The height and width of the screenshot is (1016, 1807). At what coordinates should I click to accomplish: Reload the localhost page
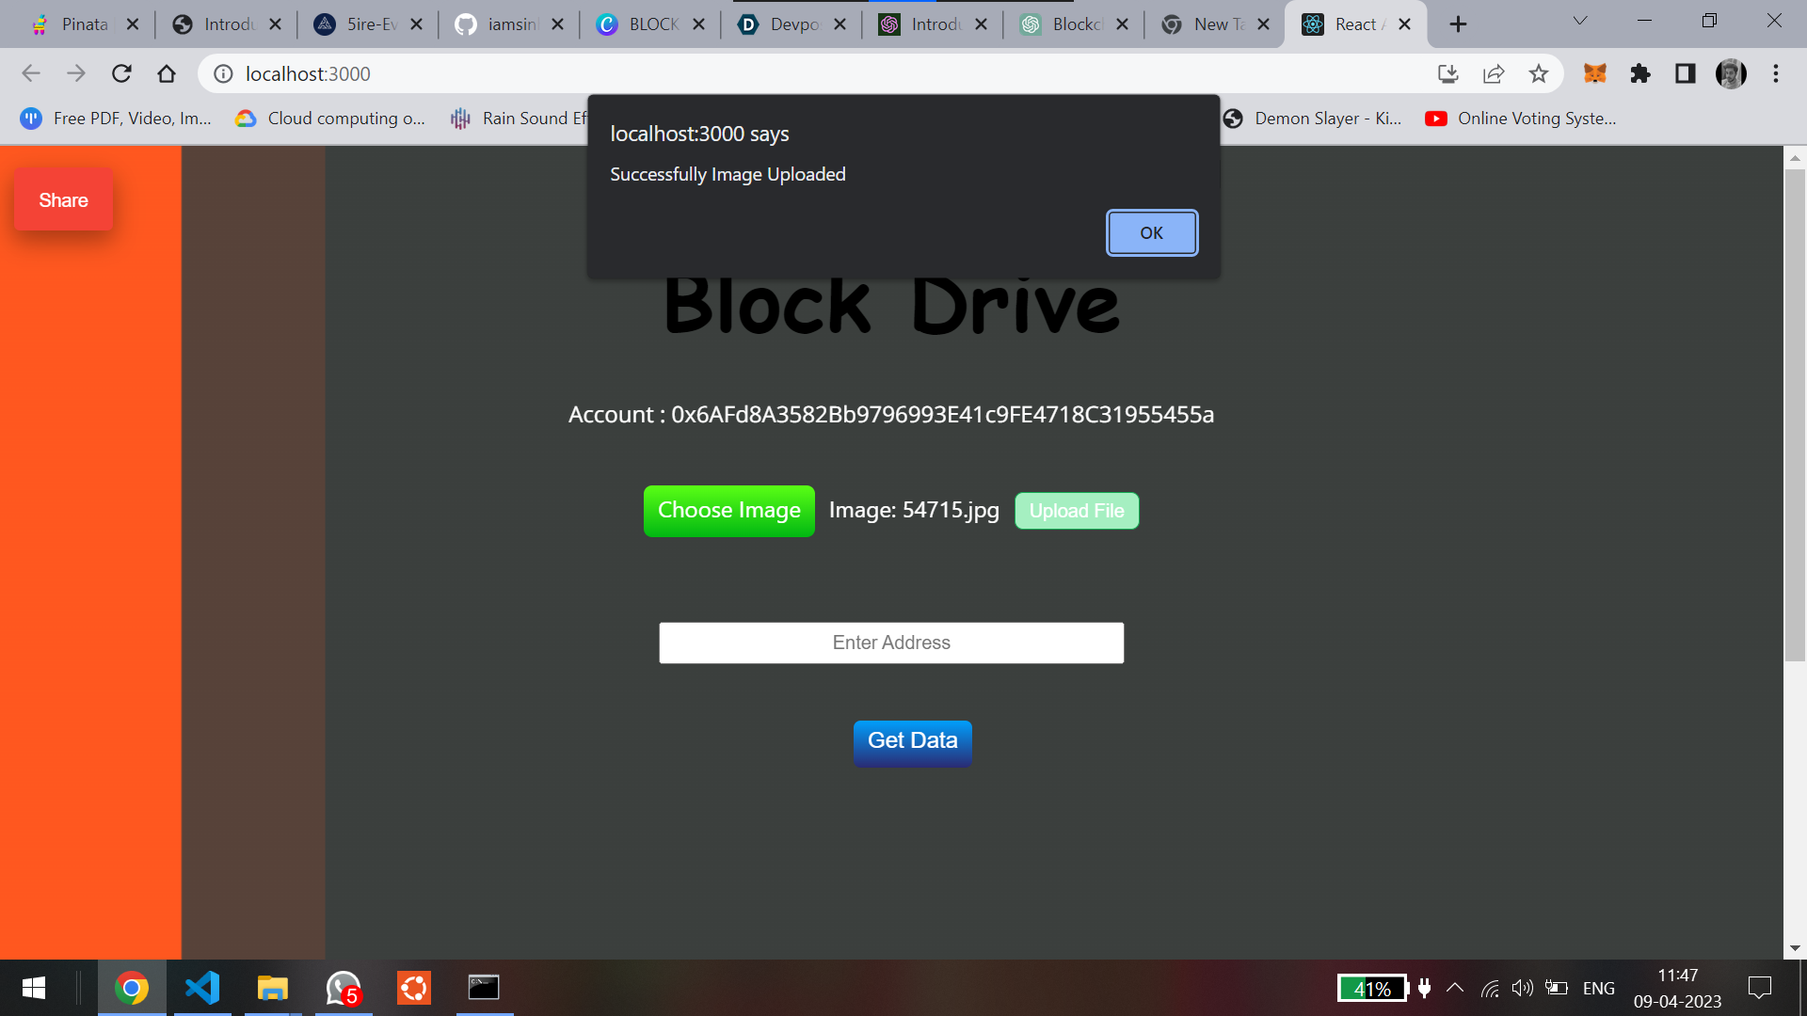(x=121, y=73)
